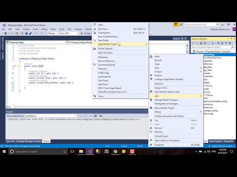Image resolution: width=237 pixels, height=177 pixels.
Task: Click the Ln 8 status bar indicator
Action: pos(107,146)
